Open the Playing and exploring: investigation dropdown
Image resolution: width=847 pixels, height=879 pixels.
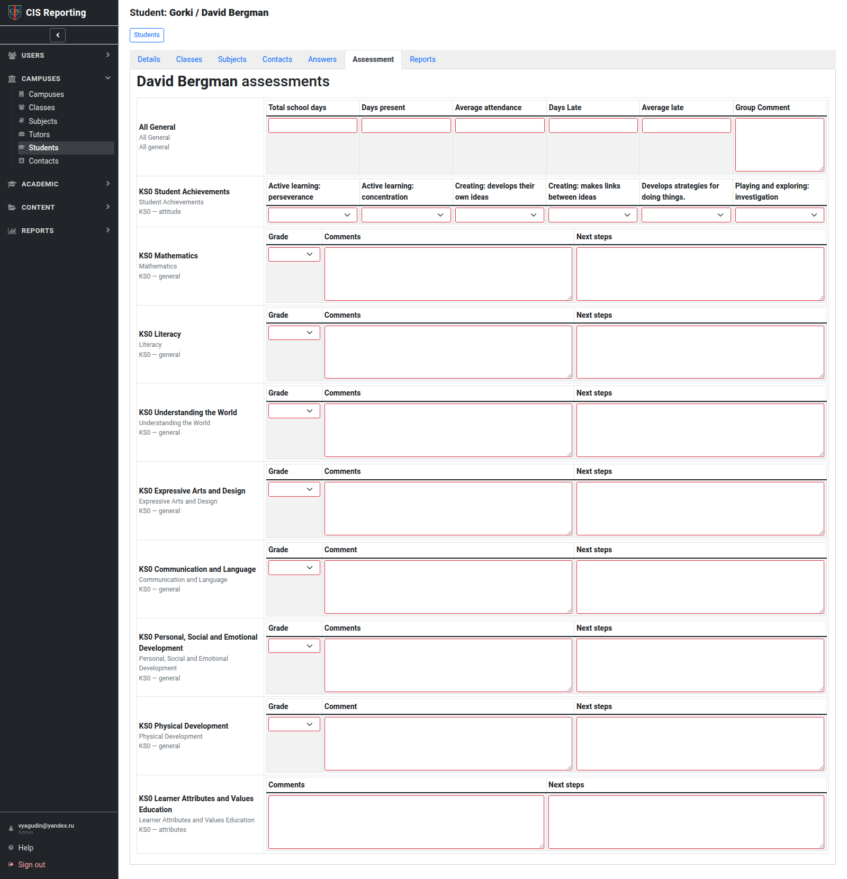[x=780, y=215]
